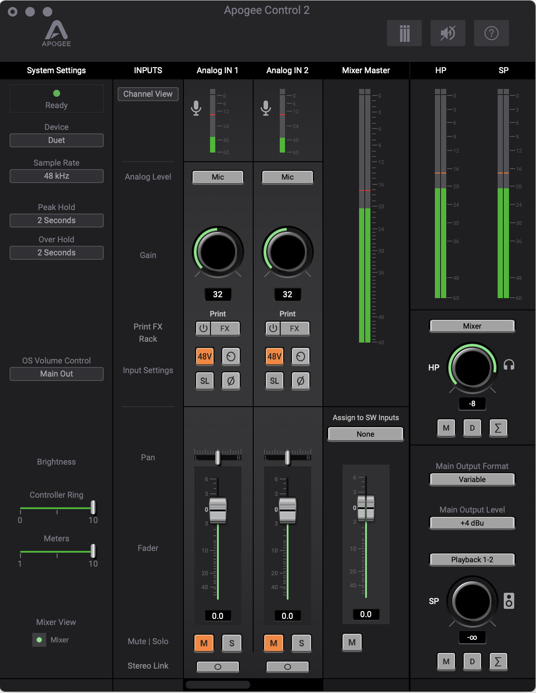Open Print FX rack for Analog IN 2
This screenshot has height=693, width=536.
[295, 329]
